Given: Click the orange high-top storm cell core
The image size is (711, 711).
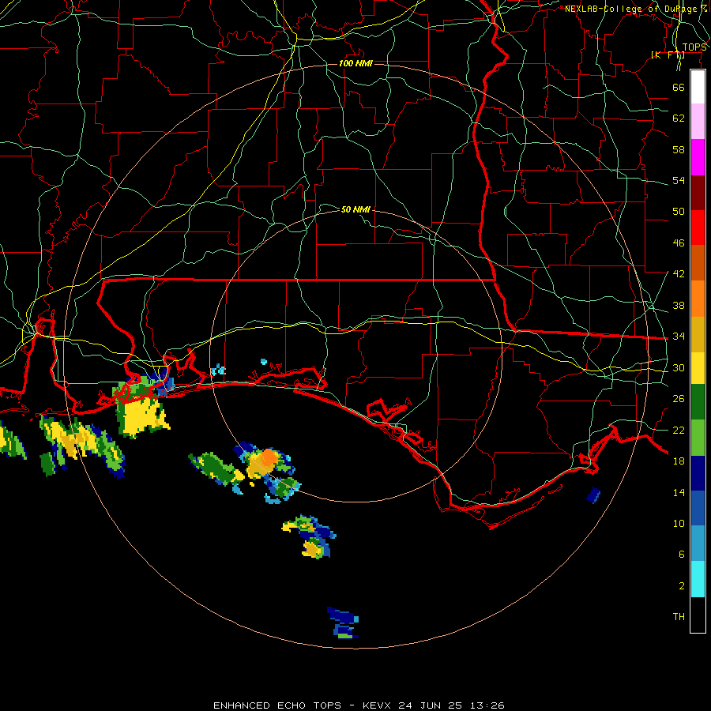Looking at the screenshot, I should point(269,457).
